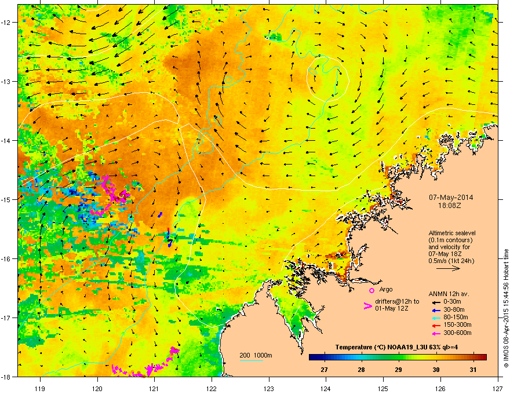Click the "01-May 12Z" legend label

tap(392, 308)
